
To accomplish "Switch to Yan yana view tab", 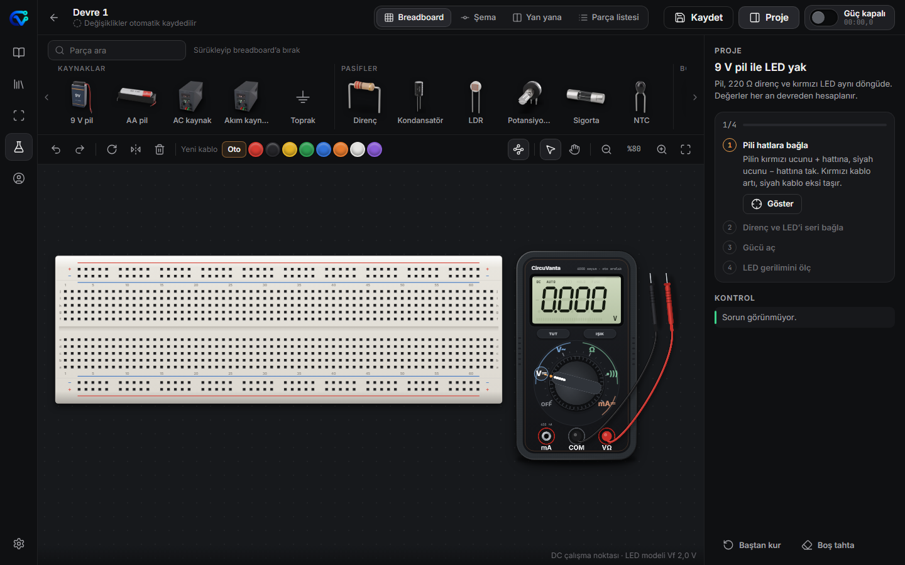I will tap(537, 18).
